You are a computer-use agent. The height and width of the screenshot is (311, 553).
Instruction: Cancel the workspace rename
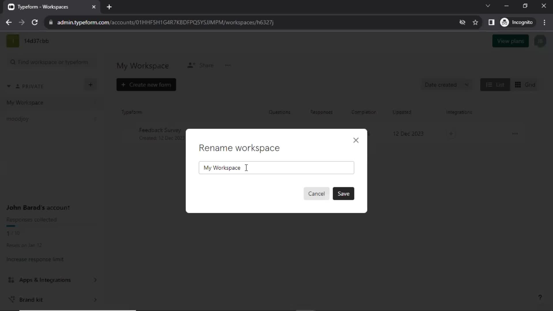tap(316, 194)
